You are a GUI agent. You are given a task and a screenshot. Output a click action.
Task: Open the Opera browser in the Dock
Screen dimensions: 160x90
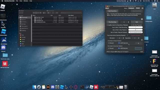point(75,87)
